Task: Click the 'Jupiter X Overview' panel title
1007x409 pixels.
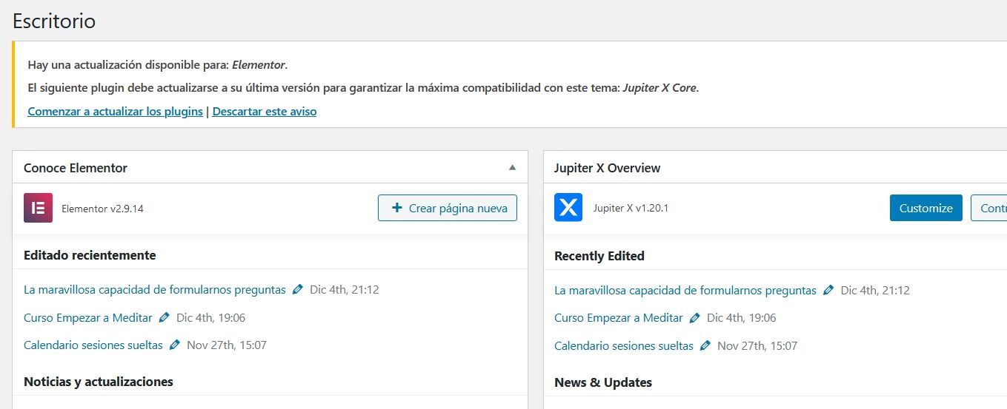Action: 608,168
